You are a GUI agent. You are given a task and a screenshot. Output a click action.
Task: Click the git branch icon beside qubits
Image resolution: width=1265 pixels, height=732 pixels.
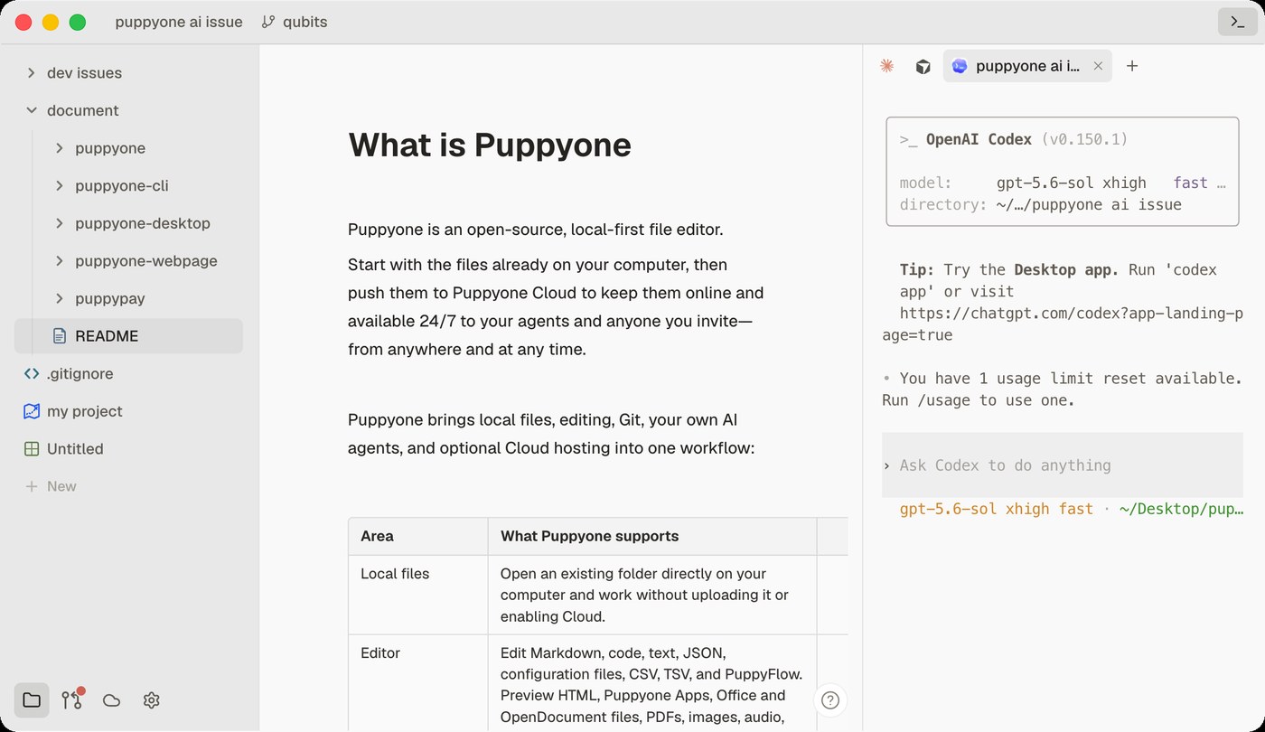click(x=268, y=22)
